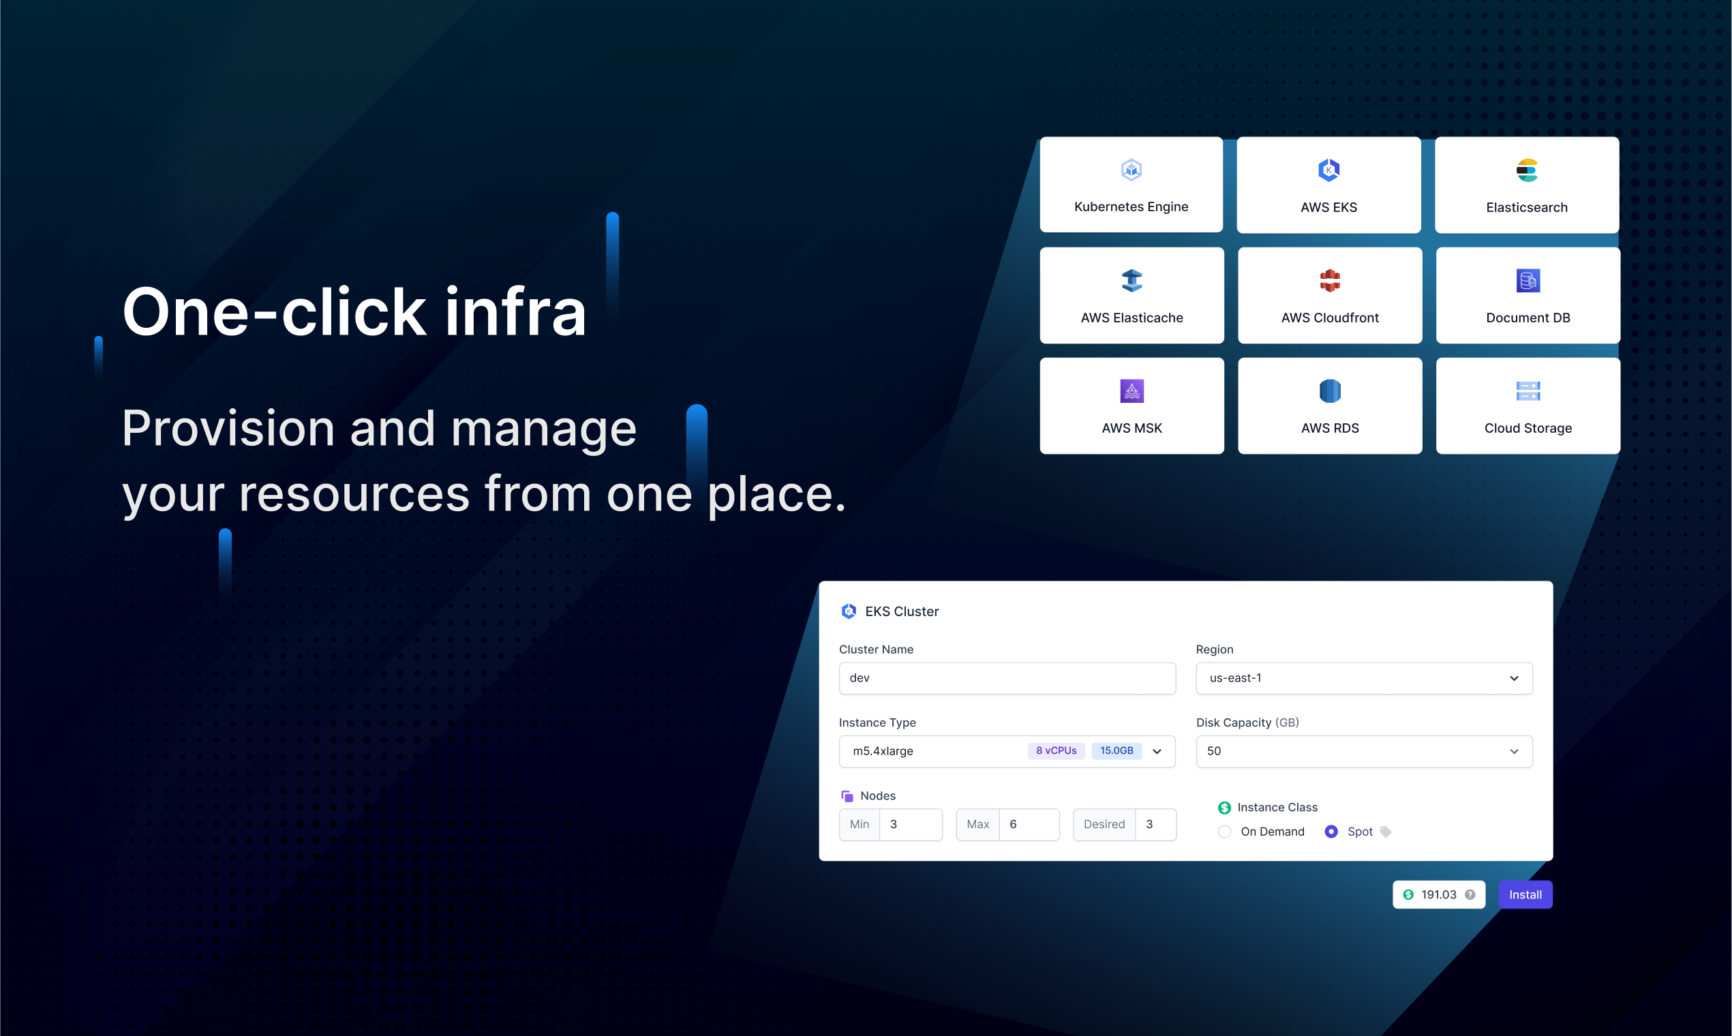Screen dimensions: 1732x1036
Task: Open the cost help question-mark icon
Action: [1470, 894]
